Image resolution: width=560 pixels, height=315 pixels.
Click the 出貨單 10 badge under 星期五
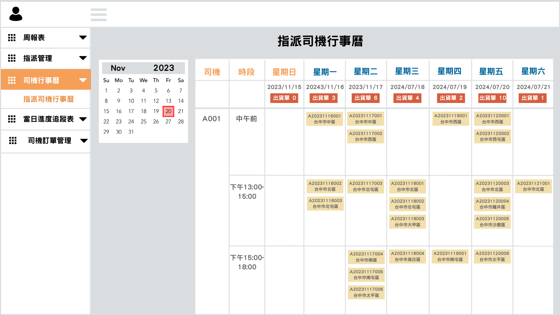click(x=493, y=98)
